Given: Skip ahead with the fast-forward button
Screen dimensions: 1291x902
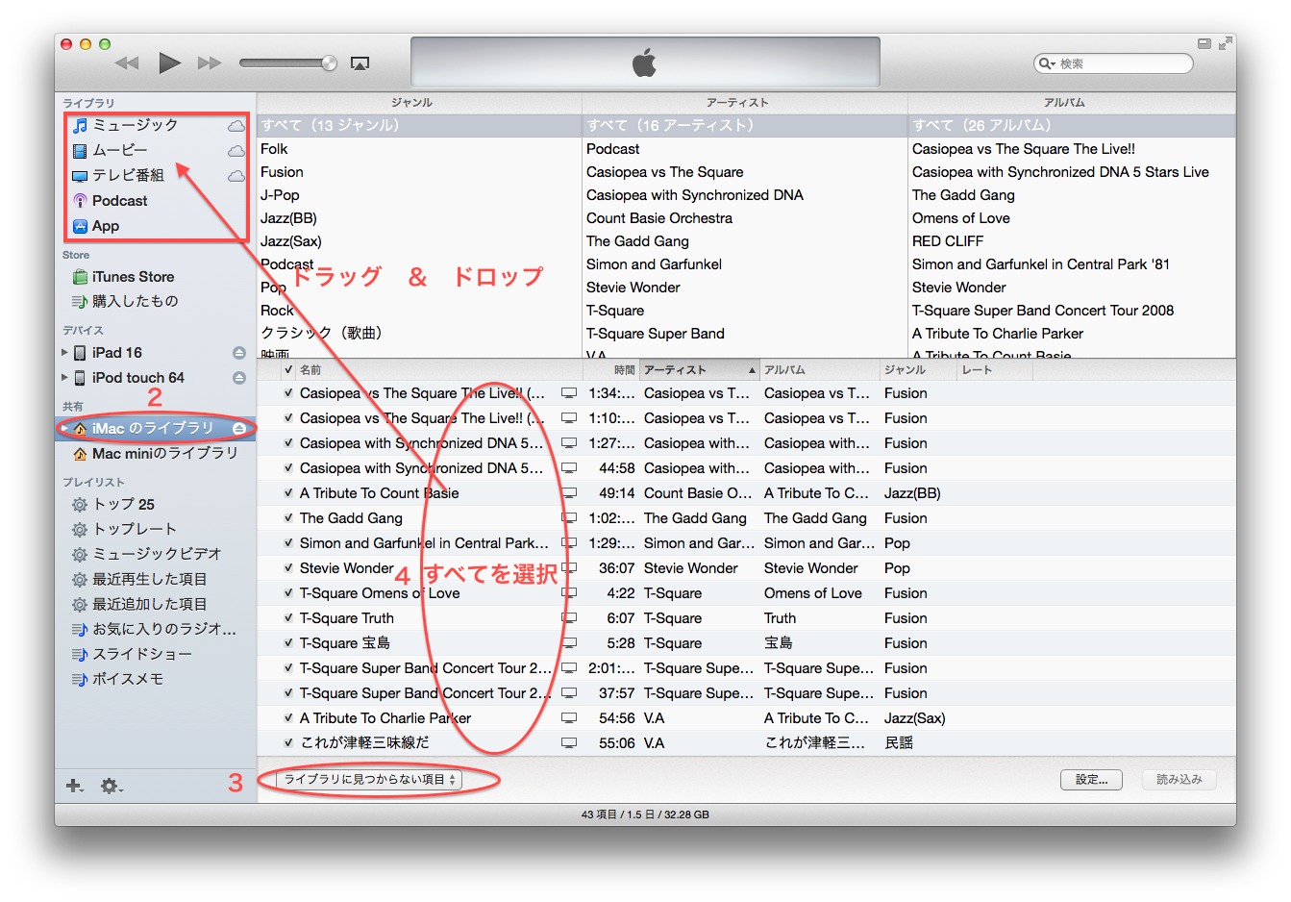Looking at the screenshot, I should pos(210,63).
